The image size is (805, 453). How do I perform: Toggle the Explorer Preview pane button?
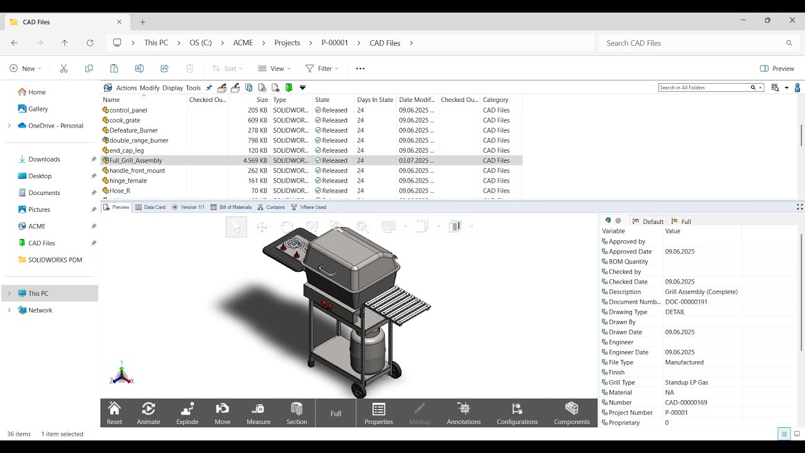pos(777,69)
